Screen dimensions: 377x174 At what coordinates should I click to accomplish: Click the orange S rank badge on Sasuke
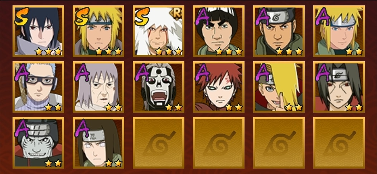coord(21,16)
